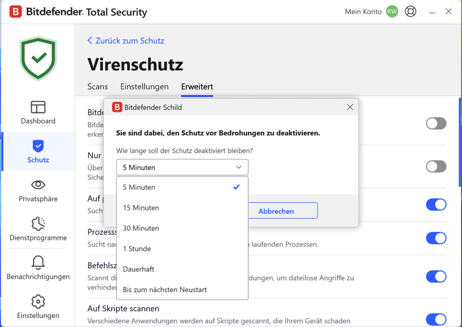Click the 'Auf Skripte scannen' heading
The width and height of the screenshot is (462, 327).
click(x=123, y=309)
